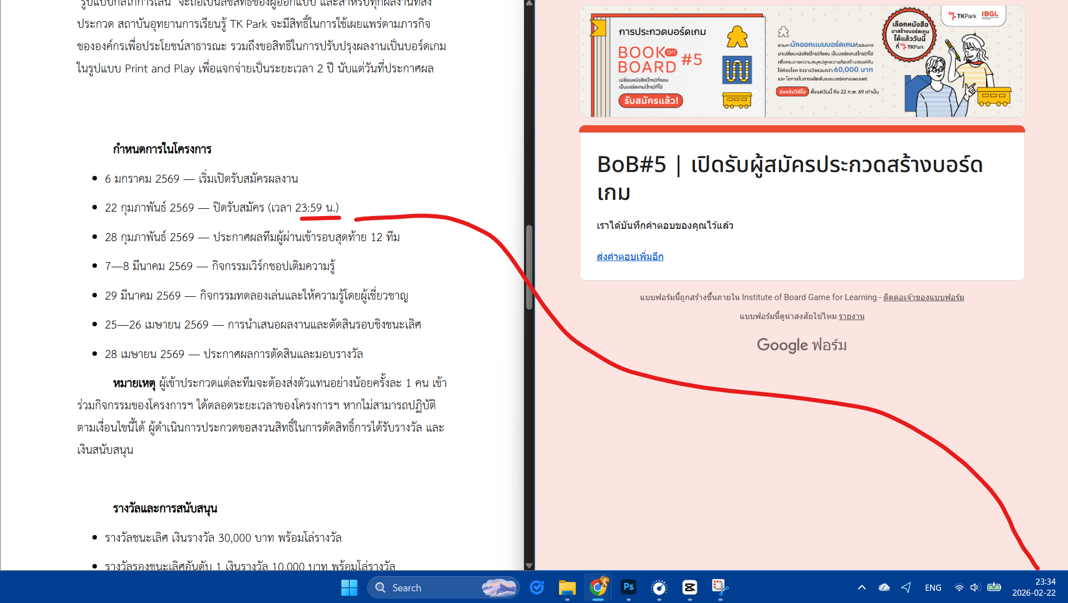Click the document pane scroll down arrow
This screenshot has height=603, width=1068.
pyautogui.click(x=529, y=565)
